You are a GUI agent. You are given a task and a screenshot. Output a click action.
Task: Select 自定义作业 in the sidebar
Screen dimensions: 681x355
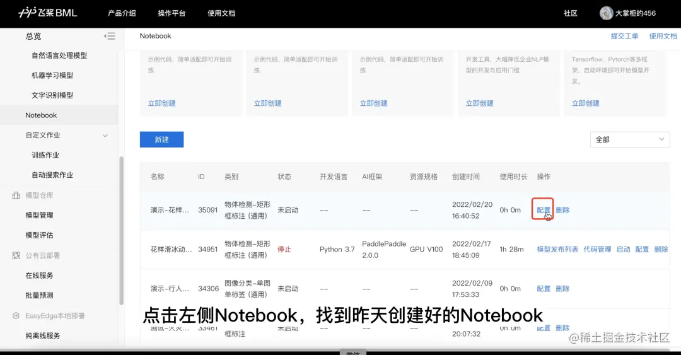[43, 135]
